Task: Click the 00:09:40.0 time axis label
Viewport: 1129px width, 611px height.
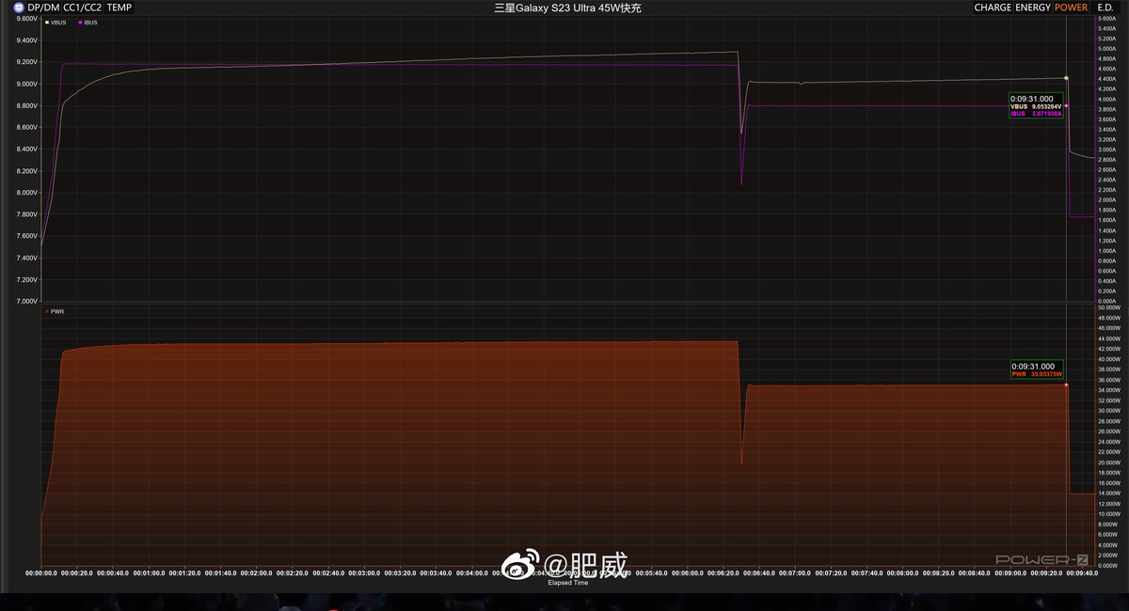Action: [1080, 572]
